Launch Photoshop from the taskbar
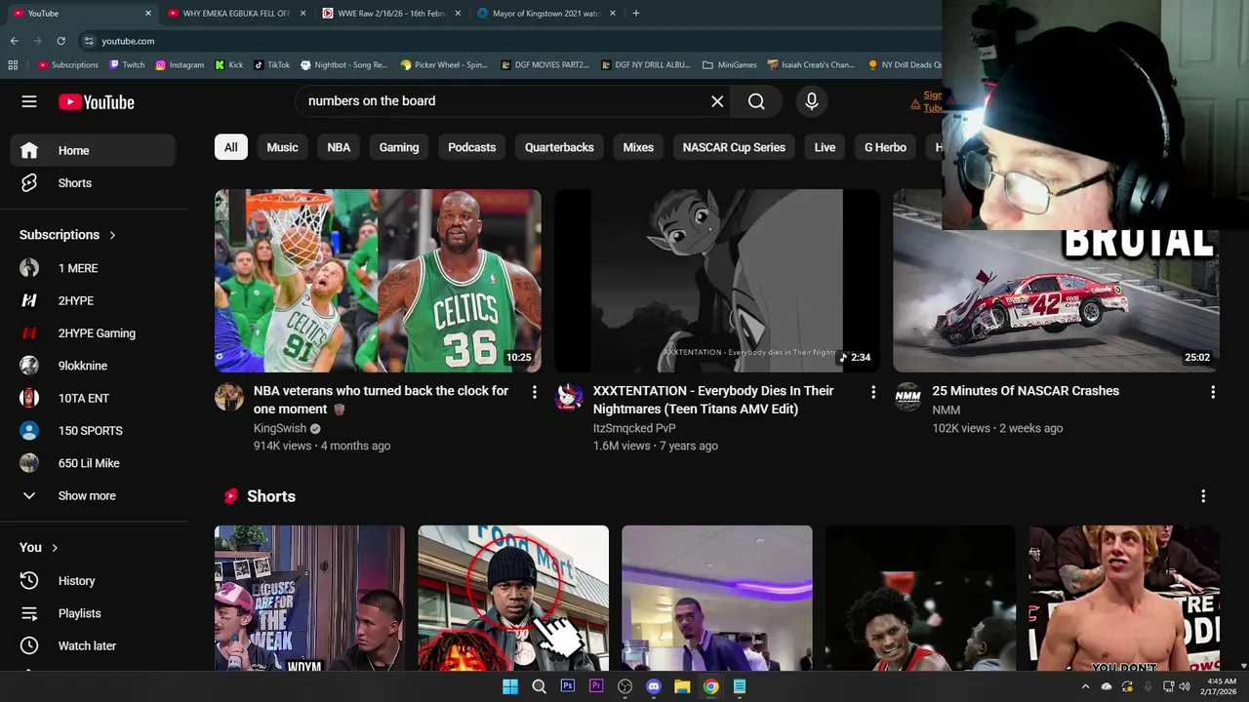This screenshot has height=702, width=1249. (568, 686)
